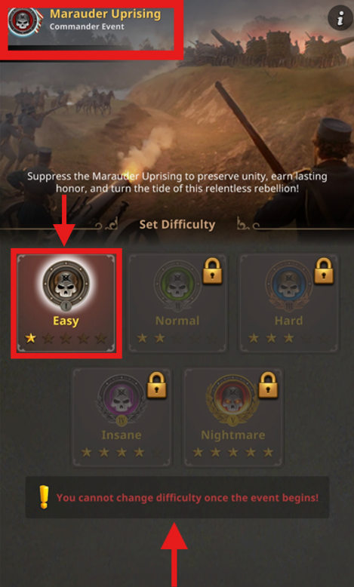Click the five stars under Nightmare
This screenshot has width=354, height=587.
[232, 452]
